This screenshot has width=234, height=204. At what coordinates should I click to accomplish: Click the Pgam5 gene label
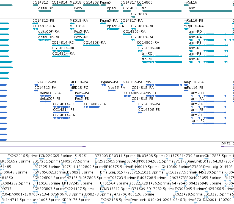click(x=105, y=2)
